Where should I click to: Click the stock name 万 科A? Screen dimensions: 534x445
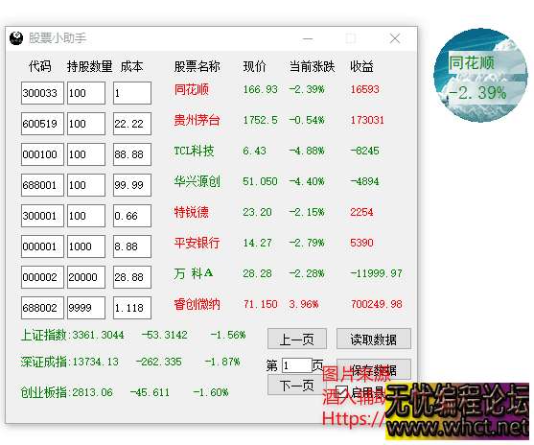(194, 273)
